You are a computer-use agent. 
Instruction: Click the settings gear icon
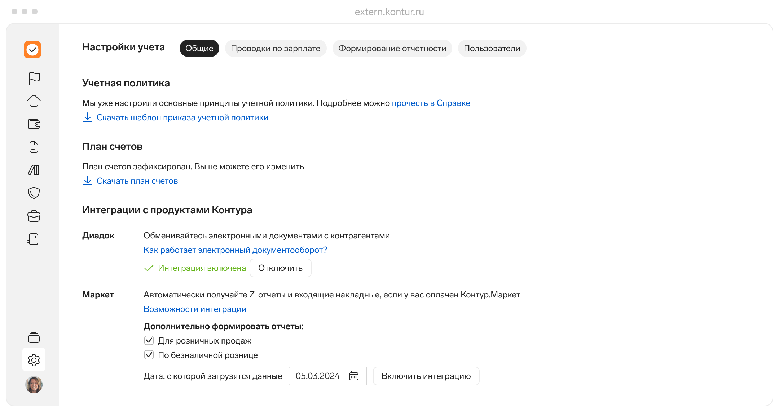(34, 360)
